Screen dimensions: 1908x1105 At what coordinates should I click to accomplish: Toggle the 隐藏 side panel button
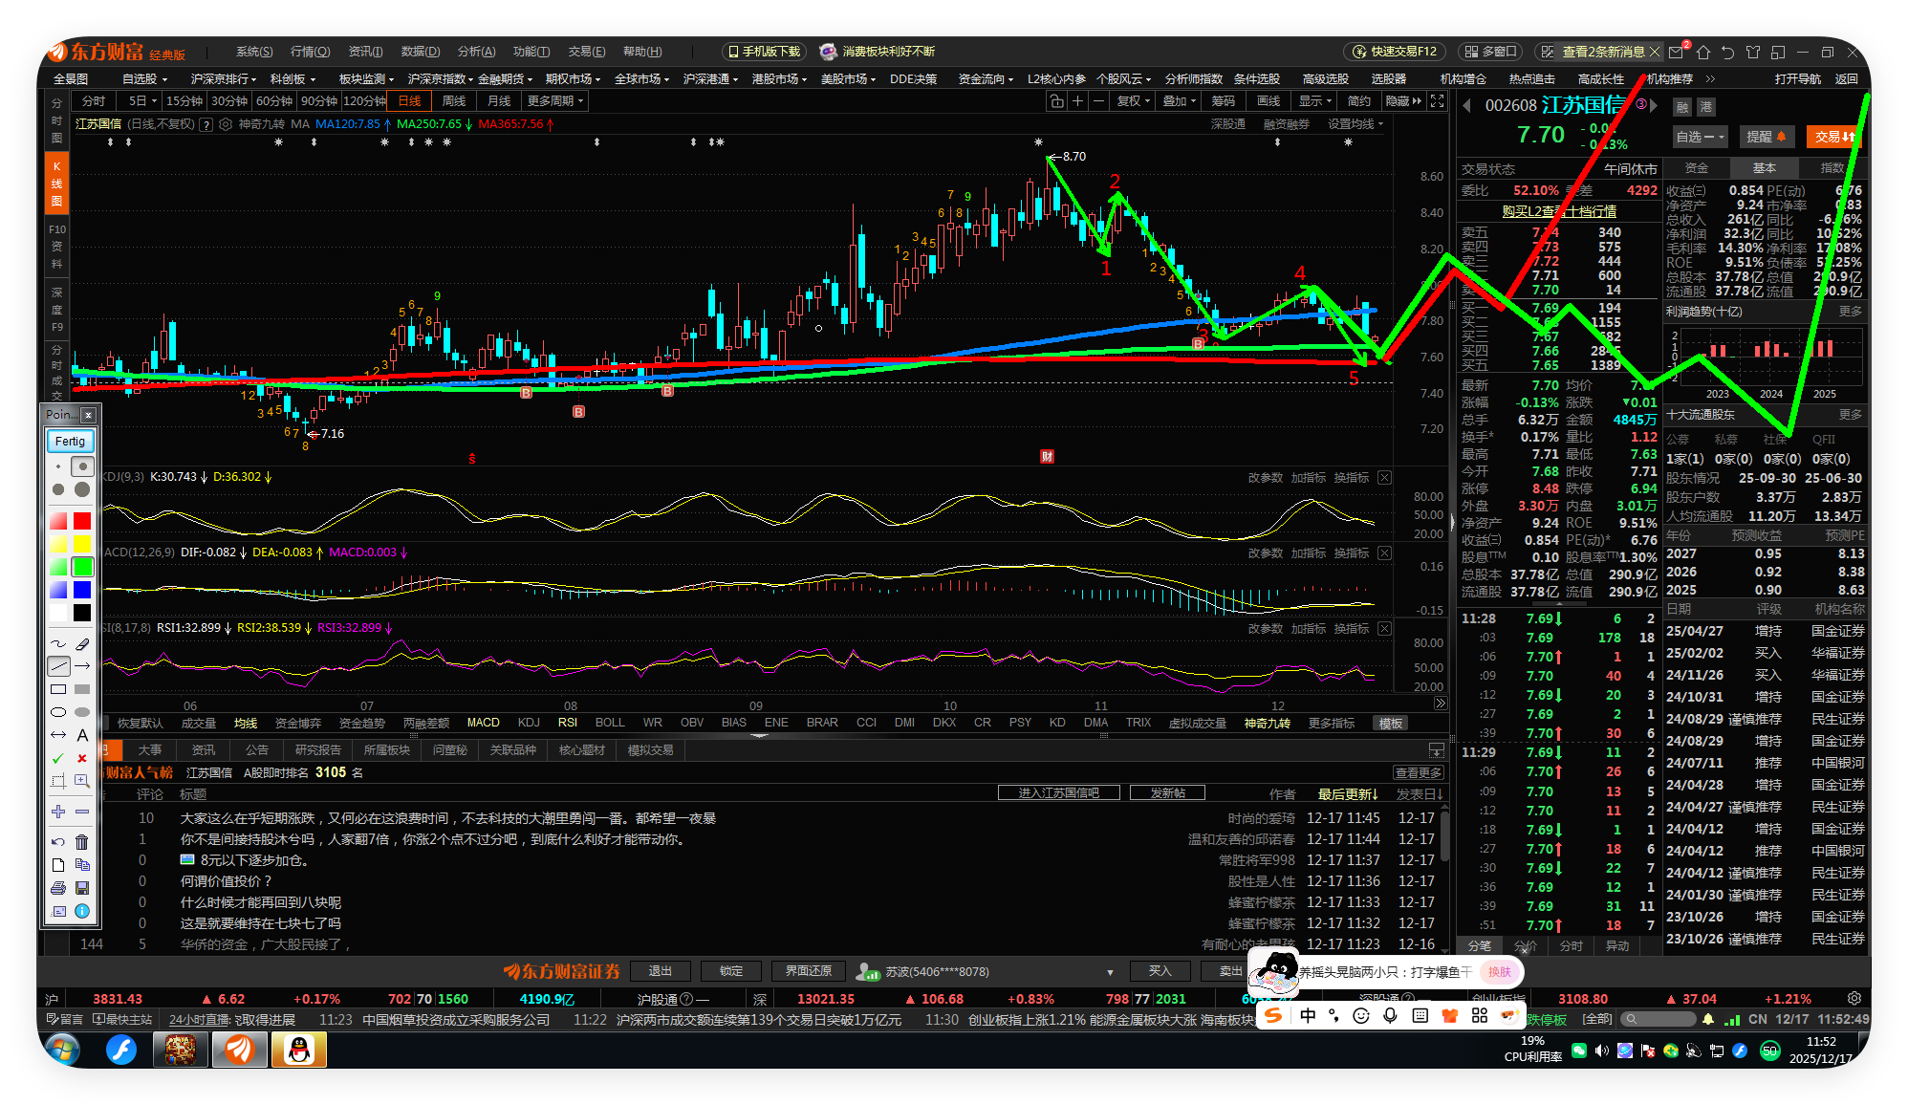[x=1402, y=101]
